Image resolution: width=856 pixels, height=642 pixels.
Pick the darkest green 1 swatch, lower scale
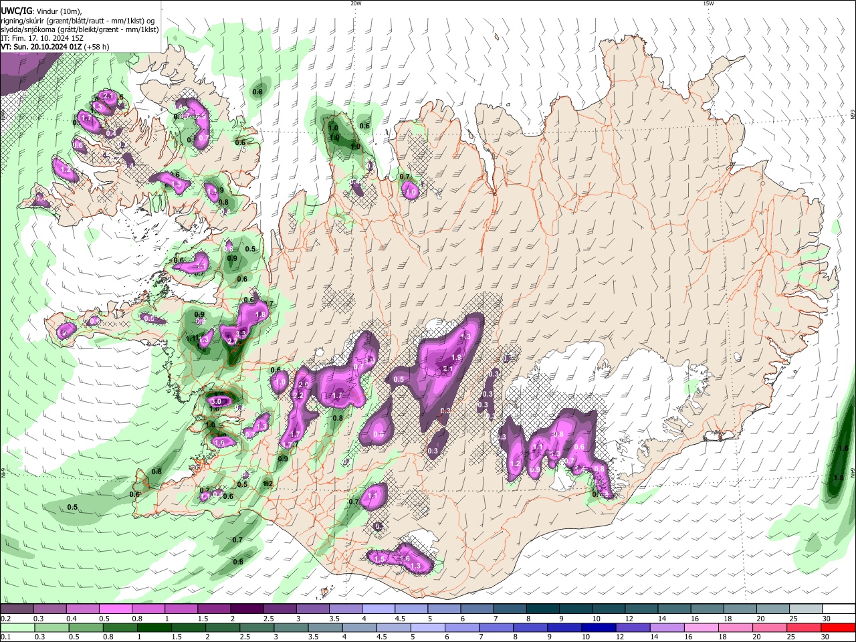click(154, 627)
